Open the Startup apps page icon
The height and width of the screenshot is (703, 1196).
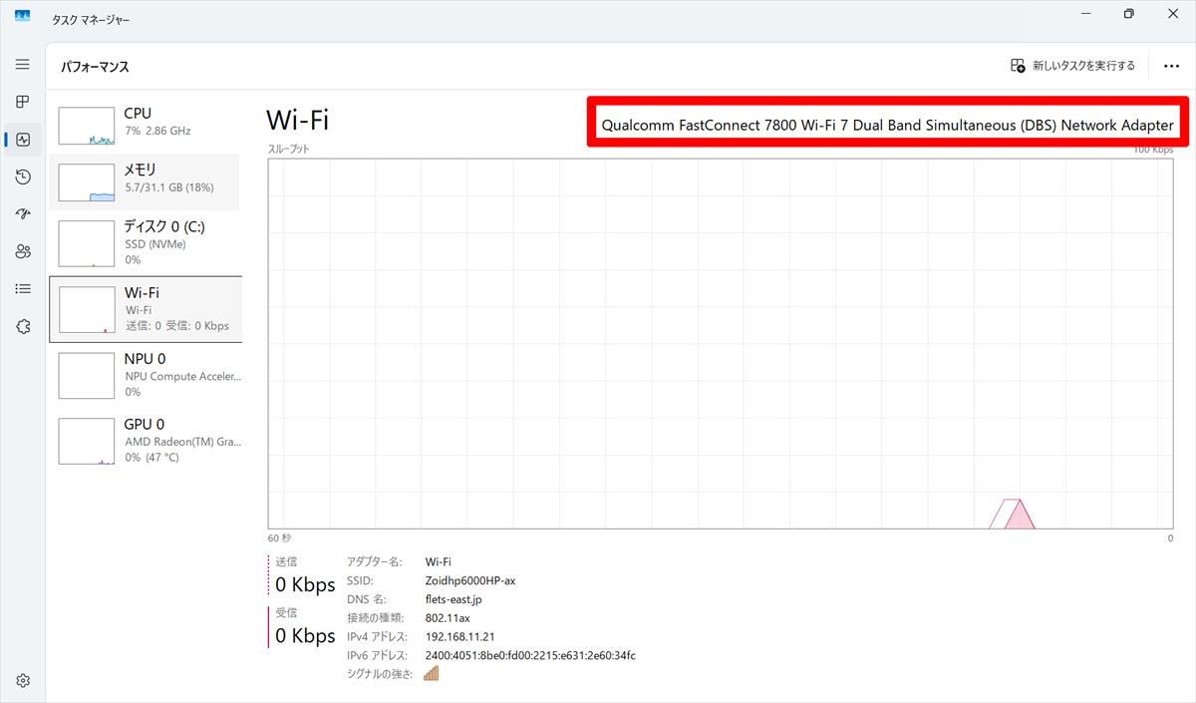23,213
